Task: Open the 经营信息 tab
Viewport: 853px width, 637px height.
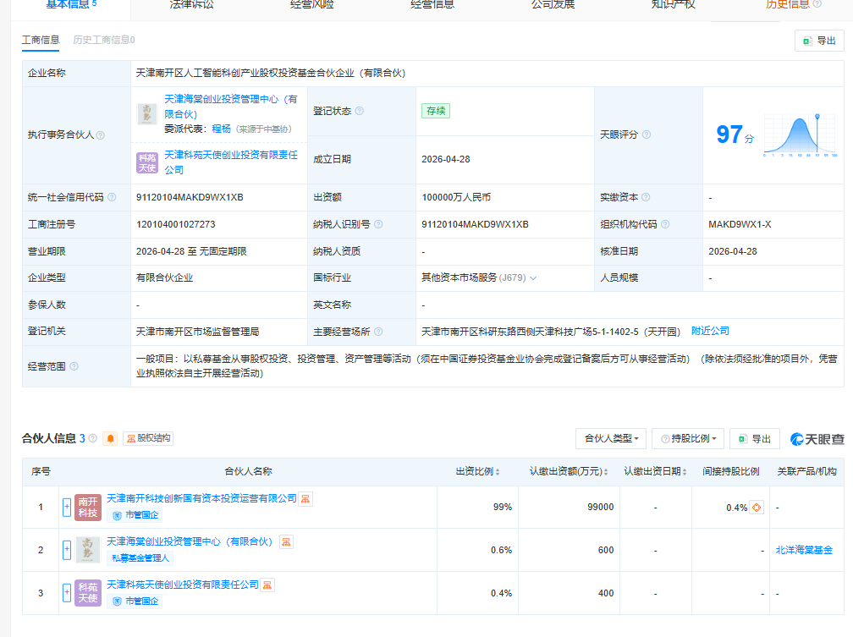Action: pos(432,4)
